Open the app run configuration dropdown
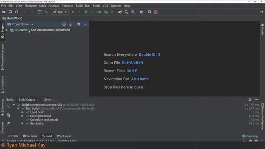The width and height of the screenshot is (265, 149). (x=60, y=12)
